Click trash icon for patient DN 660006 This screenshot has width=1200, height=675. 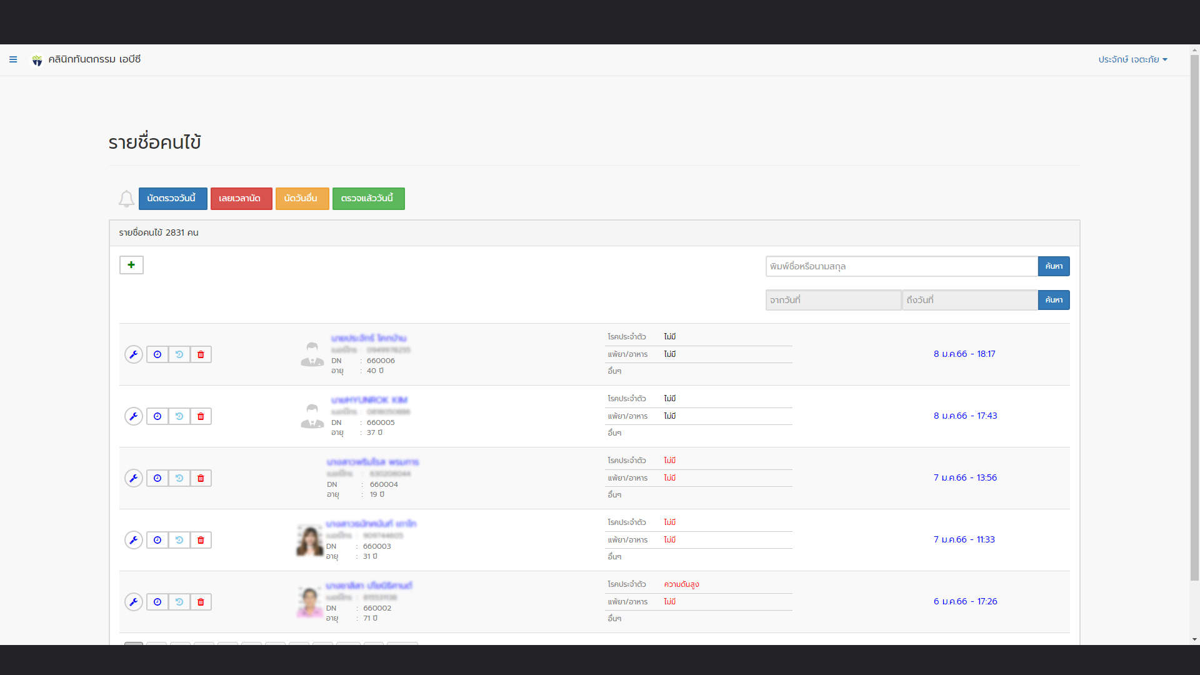[x=201, y=354]
